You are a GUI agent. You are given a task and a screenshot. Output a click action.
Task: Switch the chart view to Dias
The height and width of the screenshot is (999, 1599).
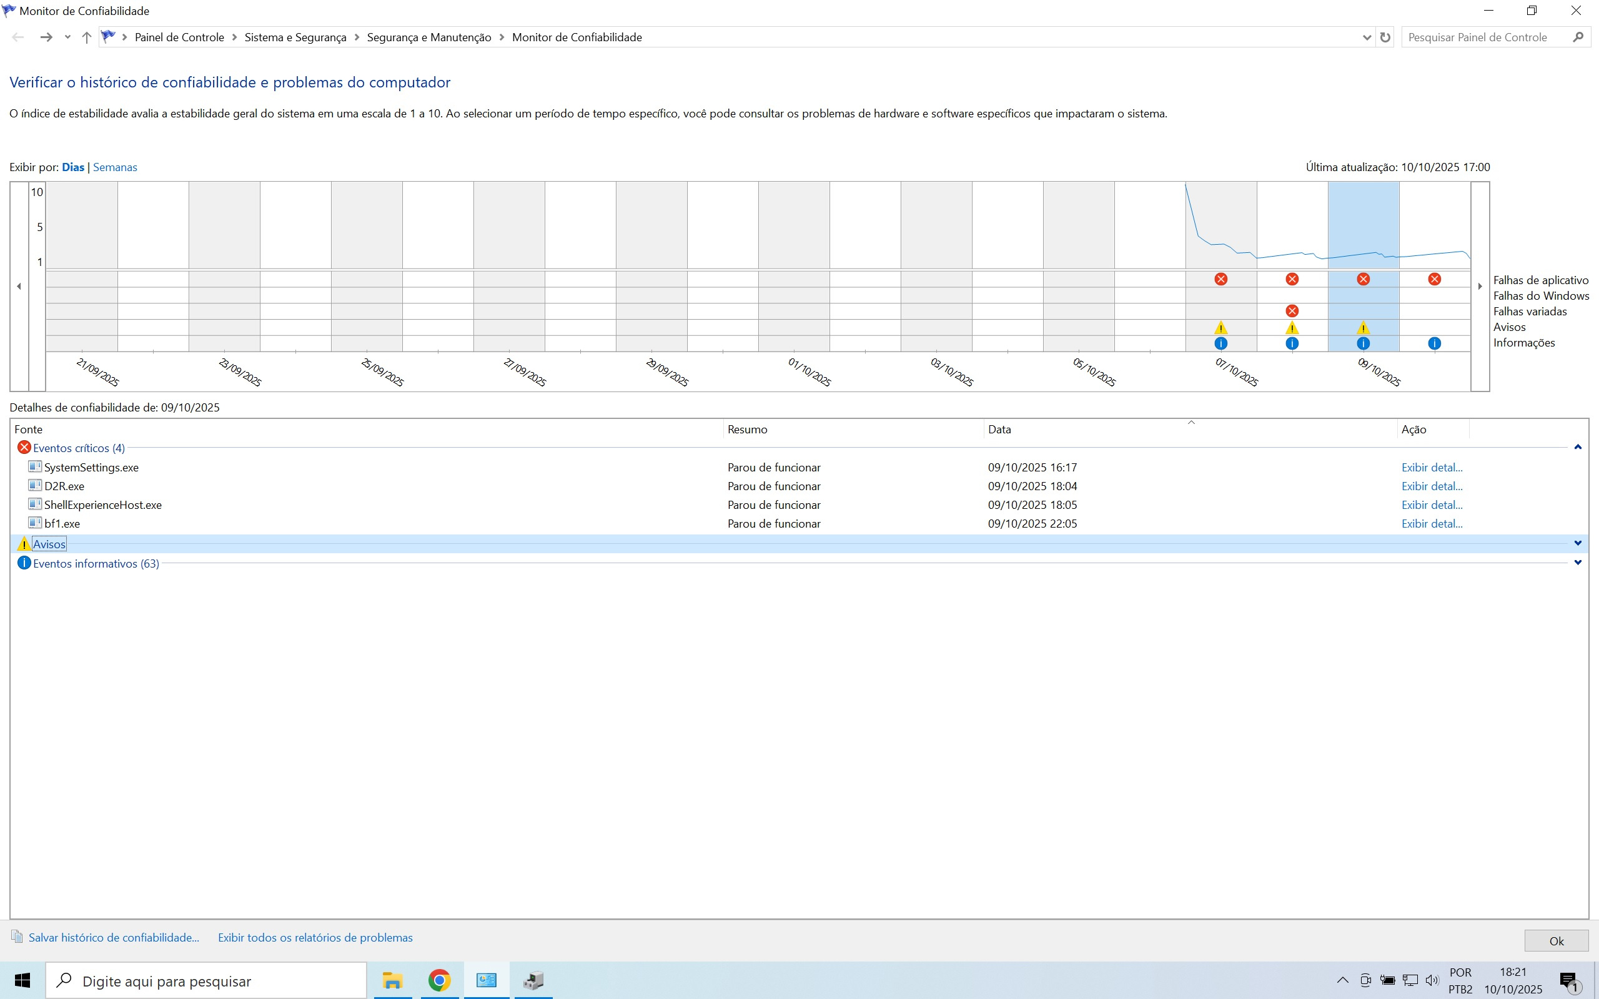click(x=72, y=167)
